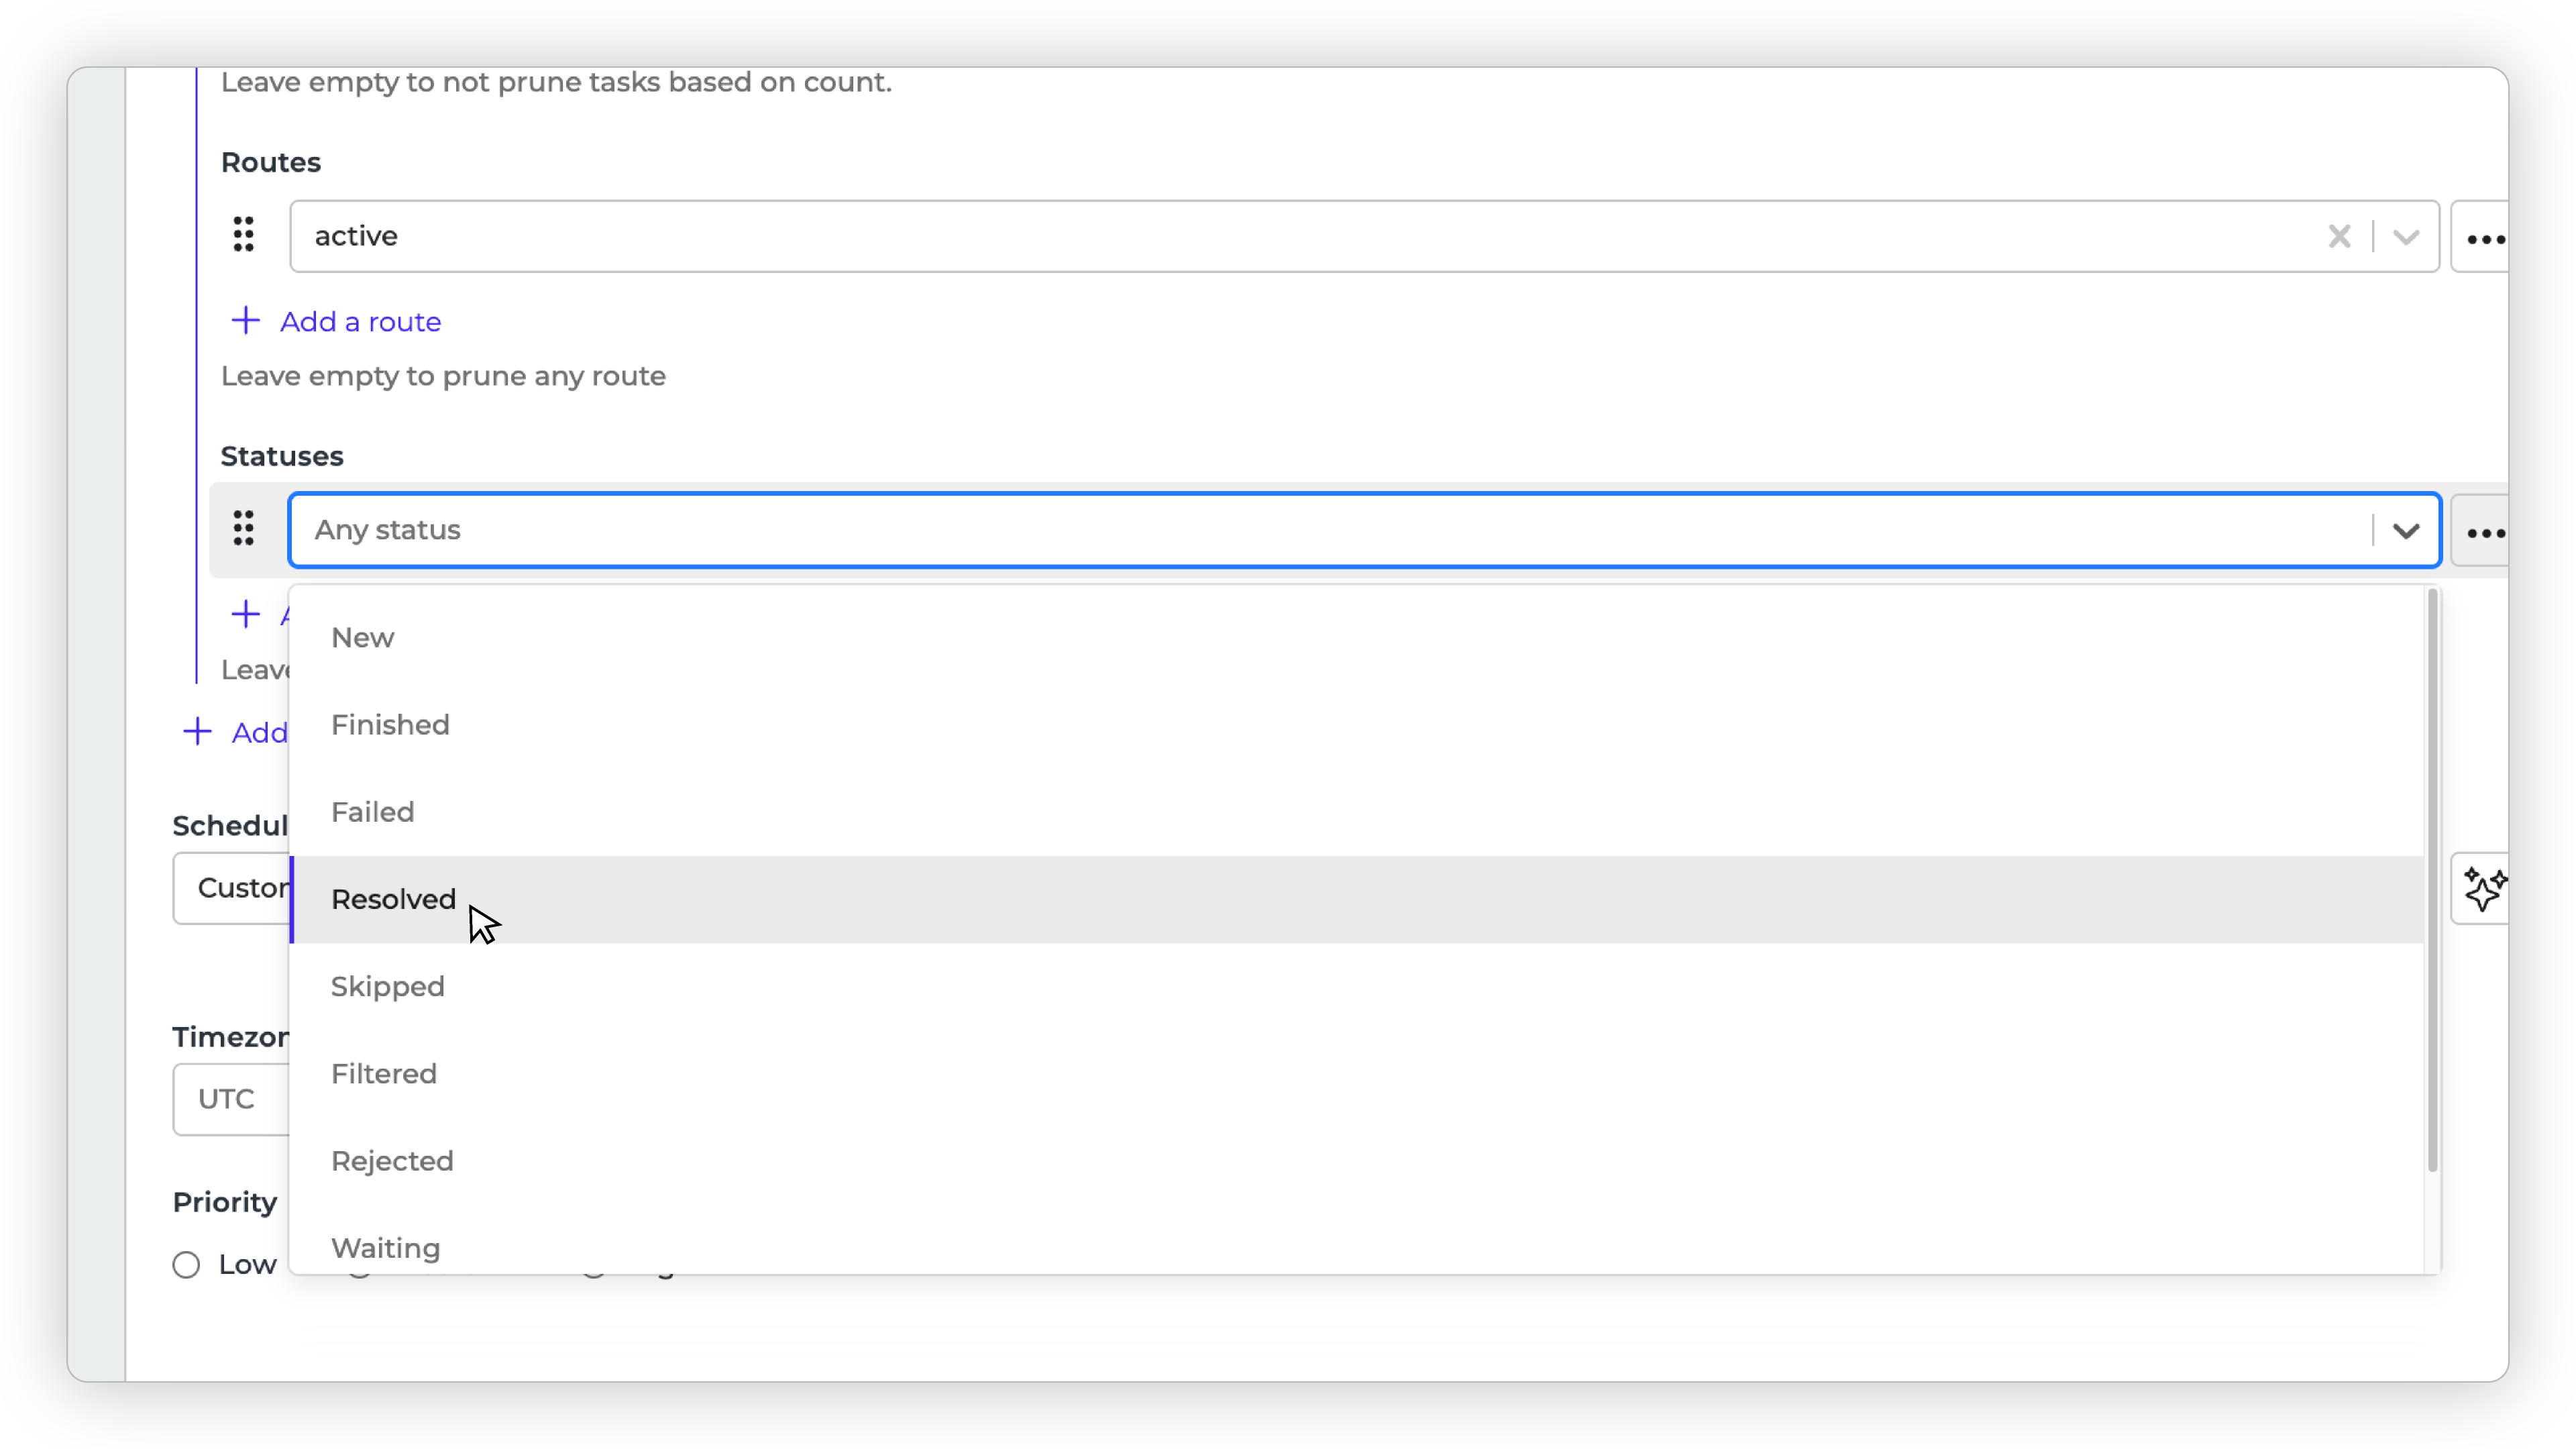
Task: Clear the active route selection
Action: (2339, 237)
